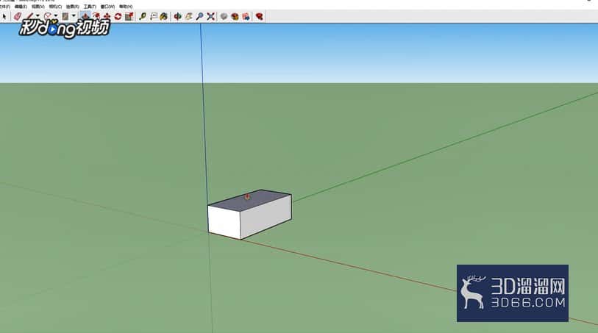Image resolution: width=598 pixels, height=333 pixels.
Task: Open the 绘图(R) menu
Action: click(x=73, y=7)
